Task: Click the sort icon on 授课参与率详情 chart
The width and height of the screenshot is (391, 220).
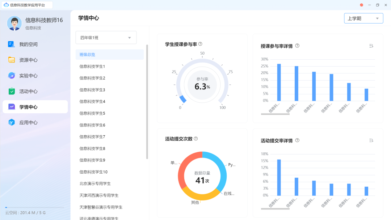Action: click(371, 46)
